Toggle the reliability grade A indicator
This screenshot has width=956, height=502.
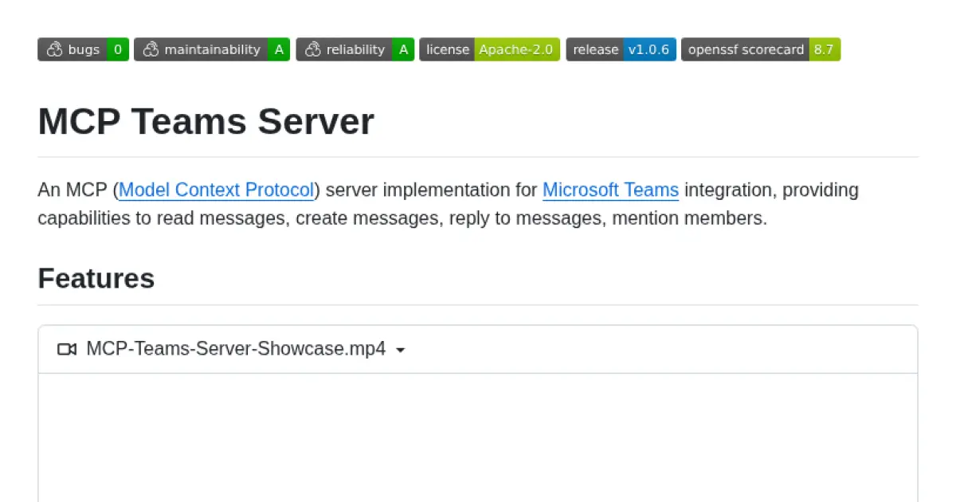click(403, 49)
